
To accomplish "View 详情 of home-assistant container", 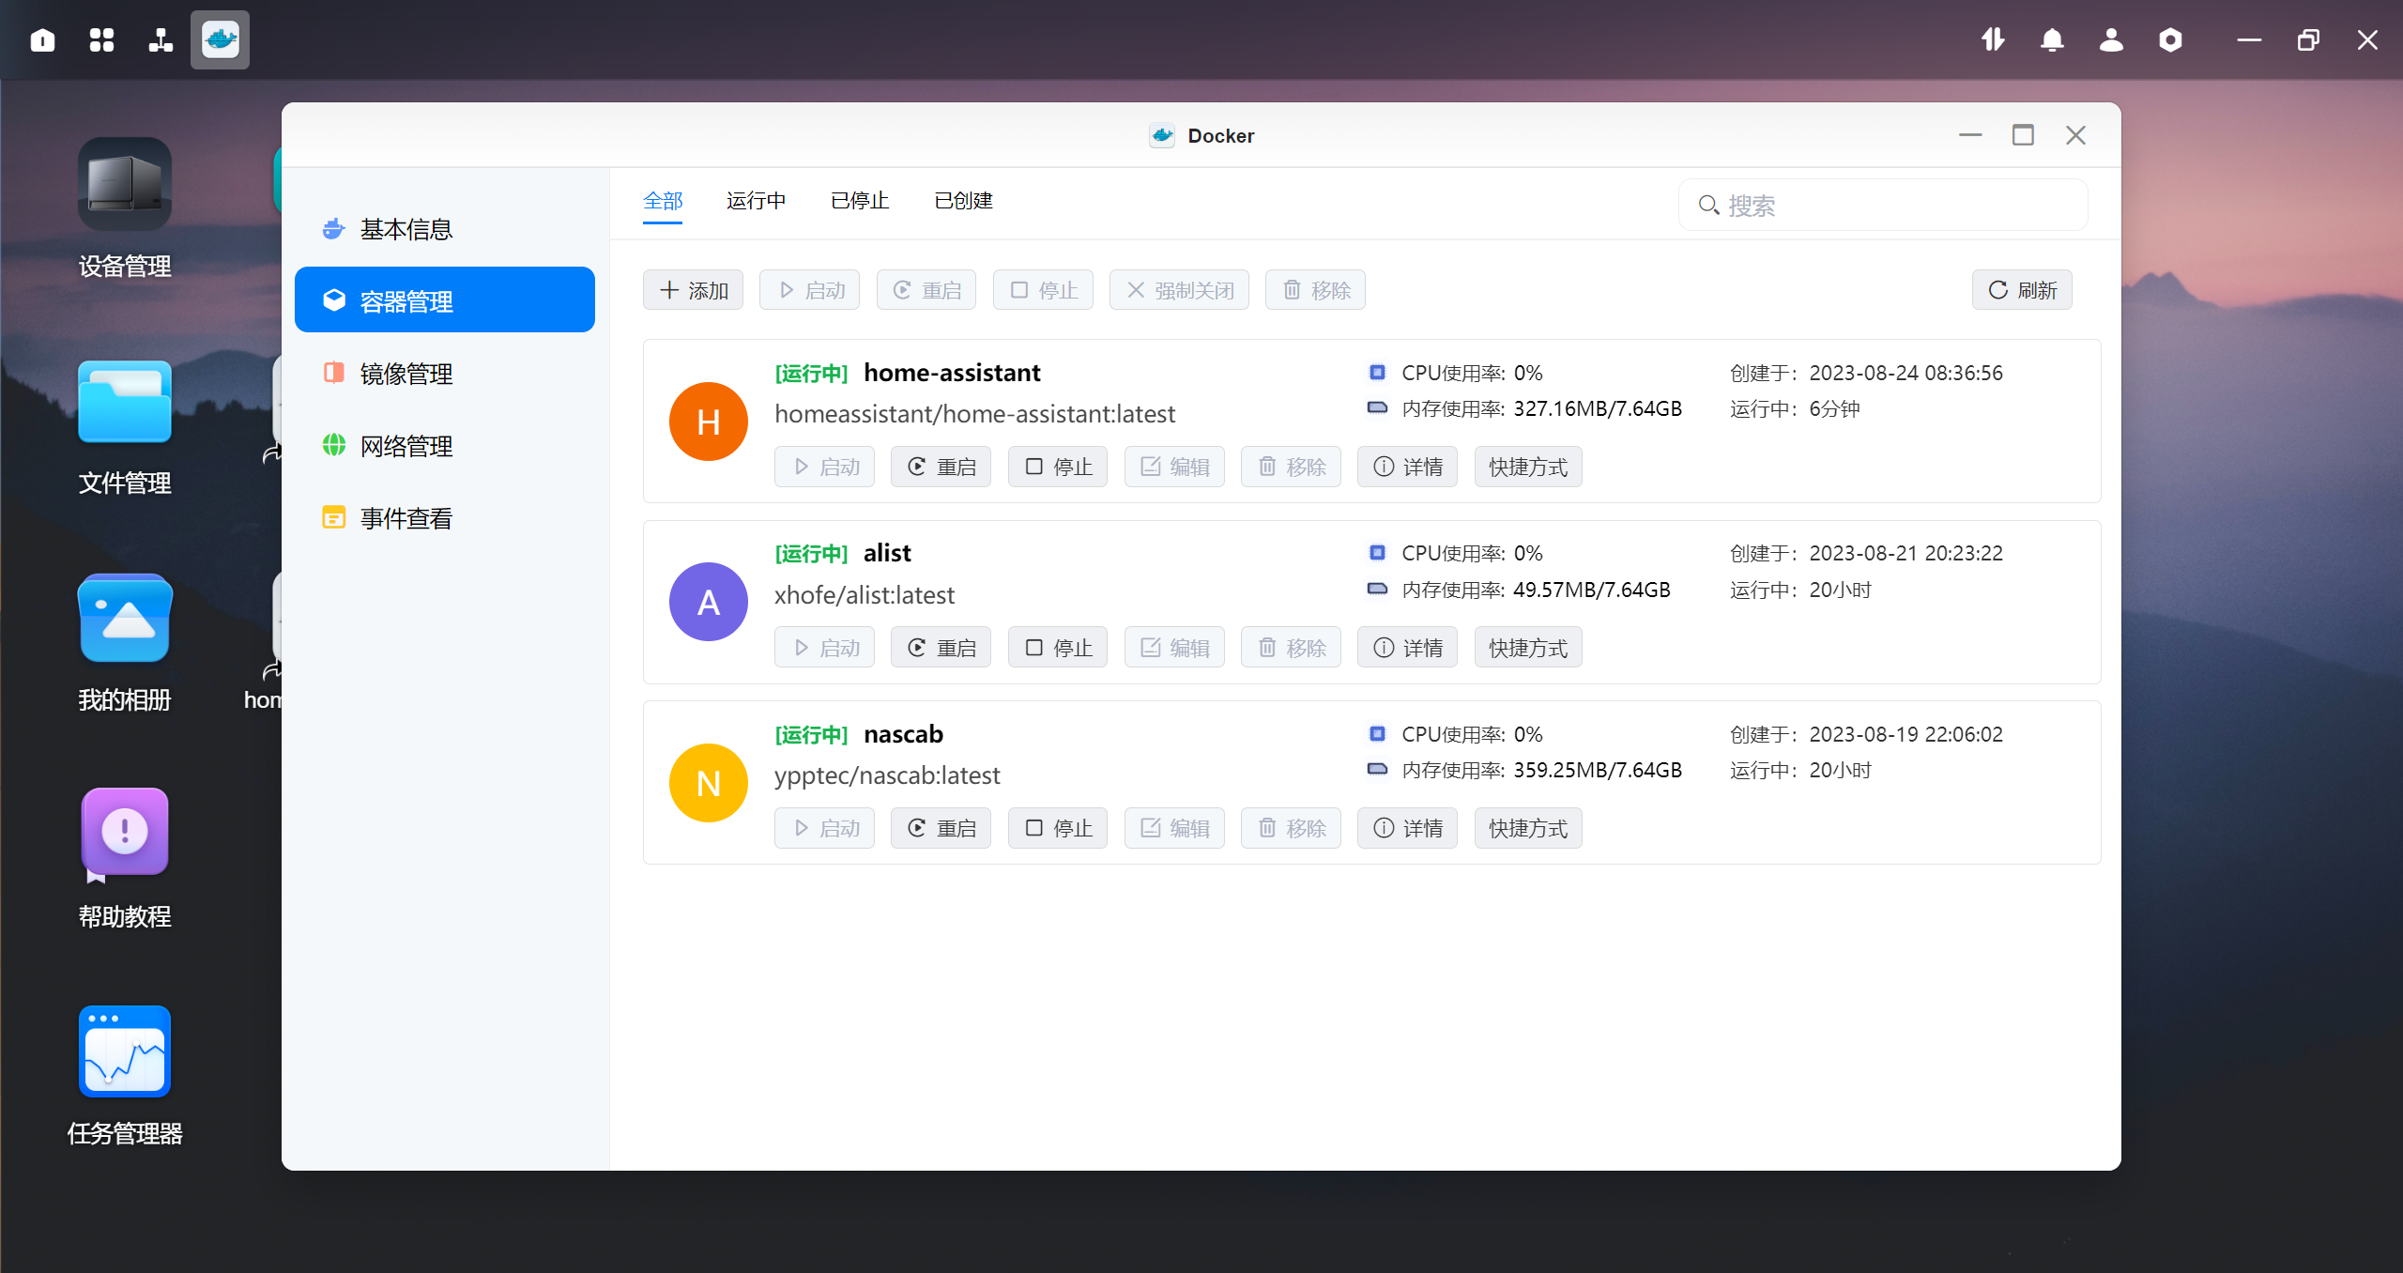I will [x=1407, y=467].
